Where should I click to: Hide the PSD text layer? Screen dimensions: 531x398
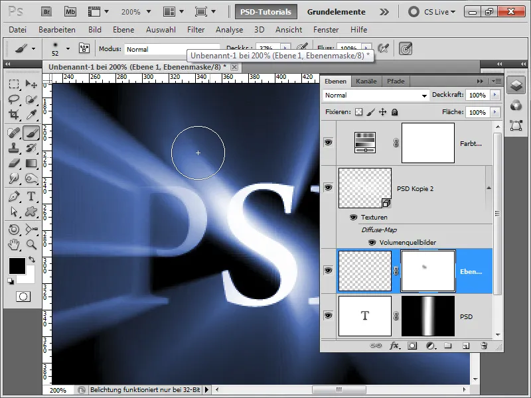pos(328,316)
